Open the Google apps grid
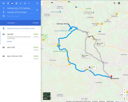This screenshot has height=102, width=128. (114, 3)
